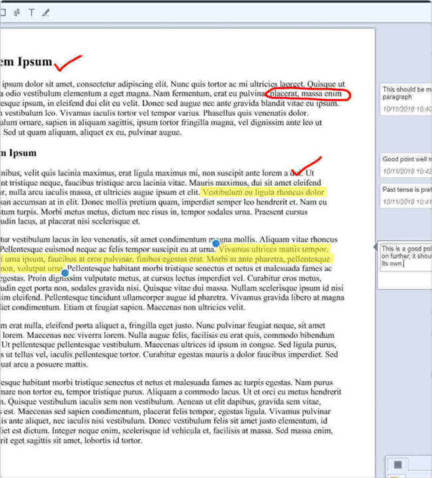Select the 'Vestibulum eu ligula rhoncus dolor' highlight
The height and width of the screenshot is (478, 432).
[x=264, y=192]
